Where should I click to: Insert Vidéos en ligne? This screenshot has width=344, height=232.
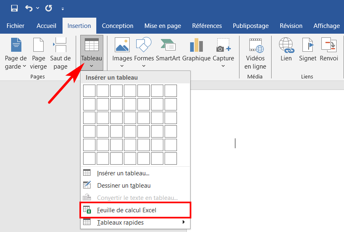pos(255,54)
